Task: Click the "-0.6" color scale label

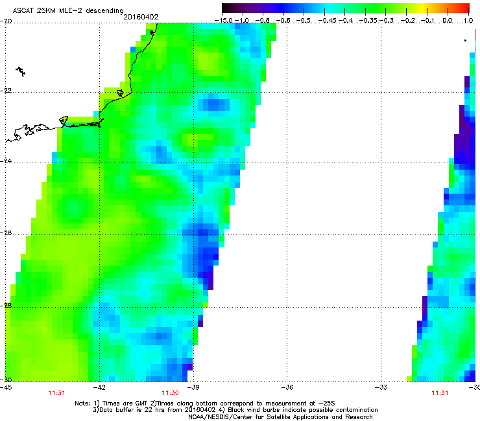Action: pos(283,21)
